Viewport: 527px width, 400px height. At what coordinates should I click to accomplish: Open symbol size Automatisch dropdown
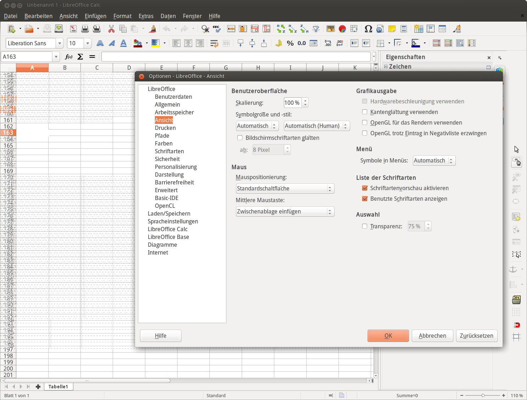(257, 126)
